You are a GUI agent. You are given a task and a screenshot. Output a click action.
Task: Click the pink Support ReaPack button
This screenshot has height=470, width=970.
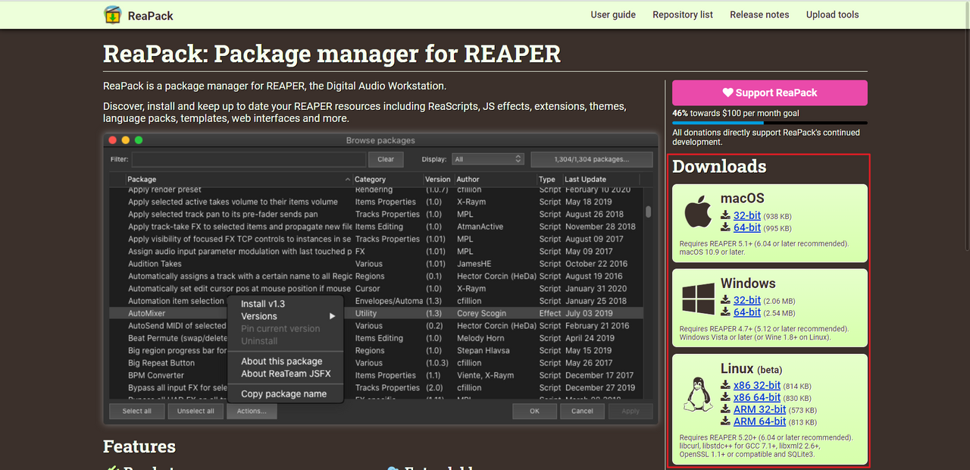[x=770, y=92]
